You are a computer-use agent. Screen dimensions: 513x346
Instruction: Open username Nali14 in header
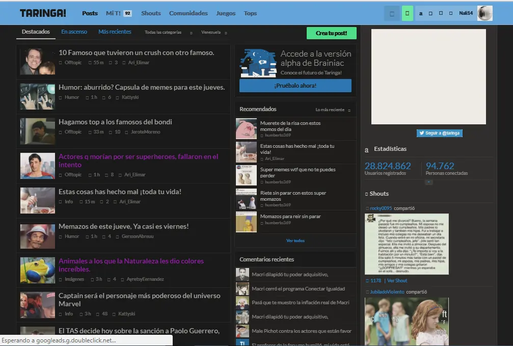[466, 13]
